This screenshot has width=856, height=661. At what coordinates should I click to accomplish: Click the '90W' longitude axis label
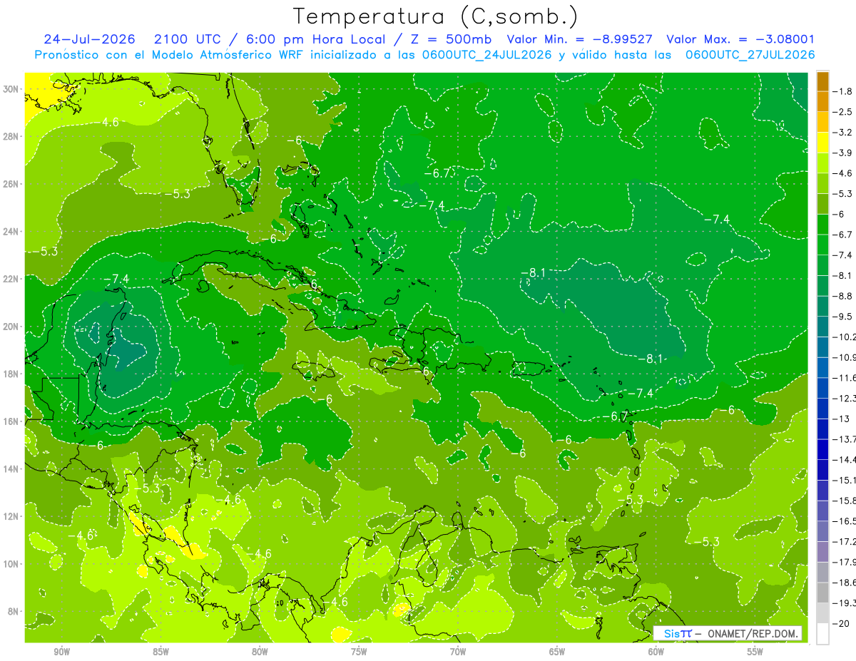point(61,652)
